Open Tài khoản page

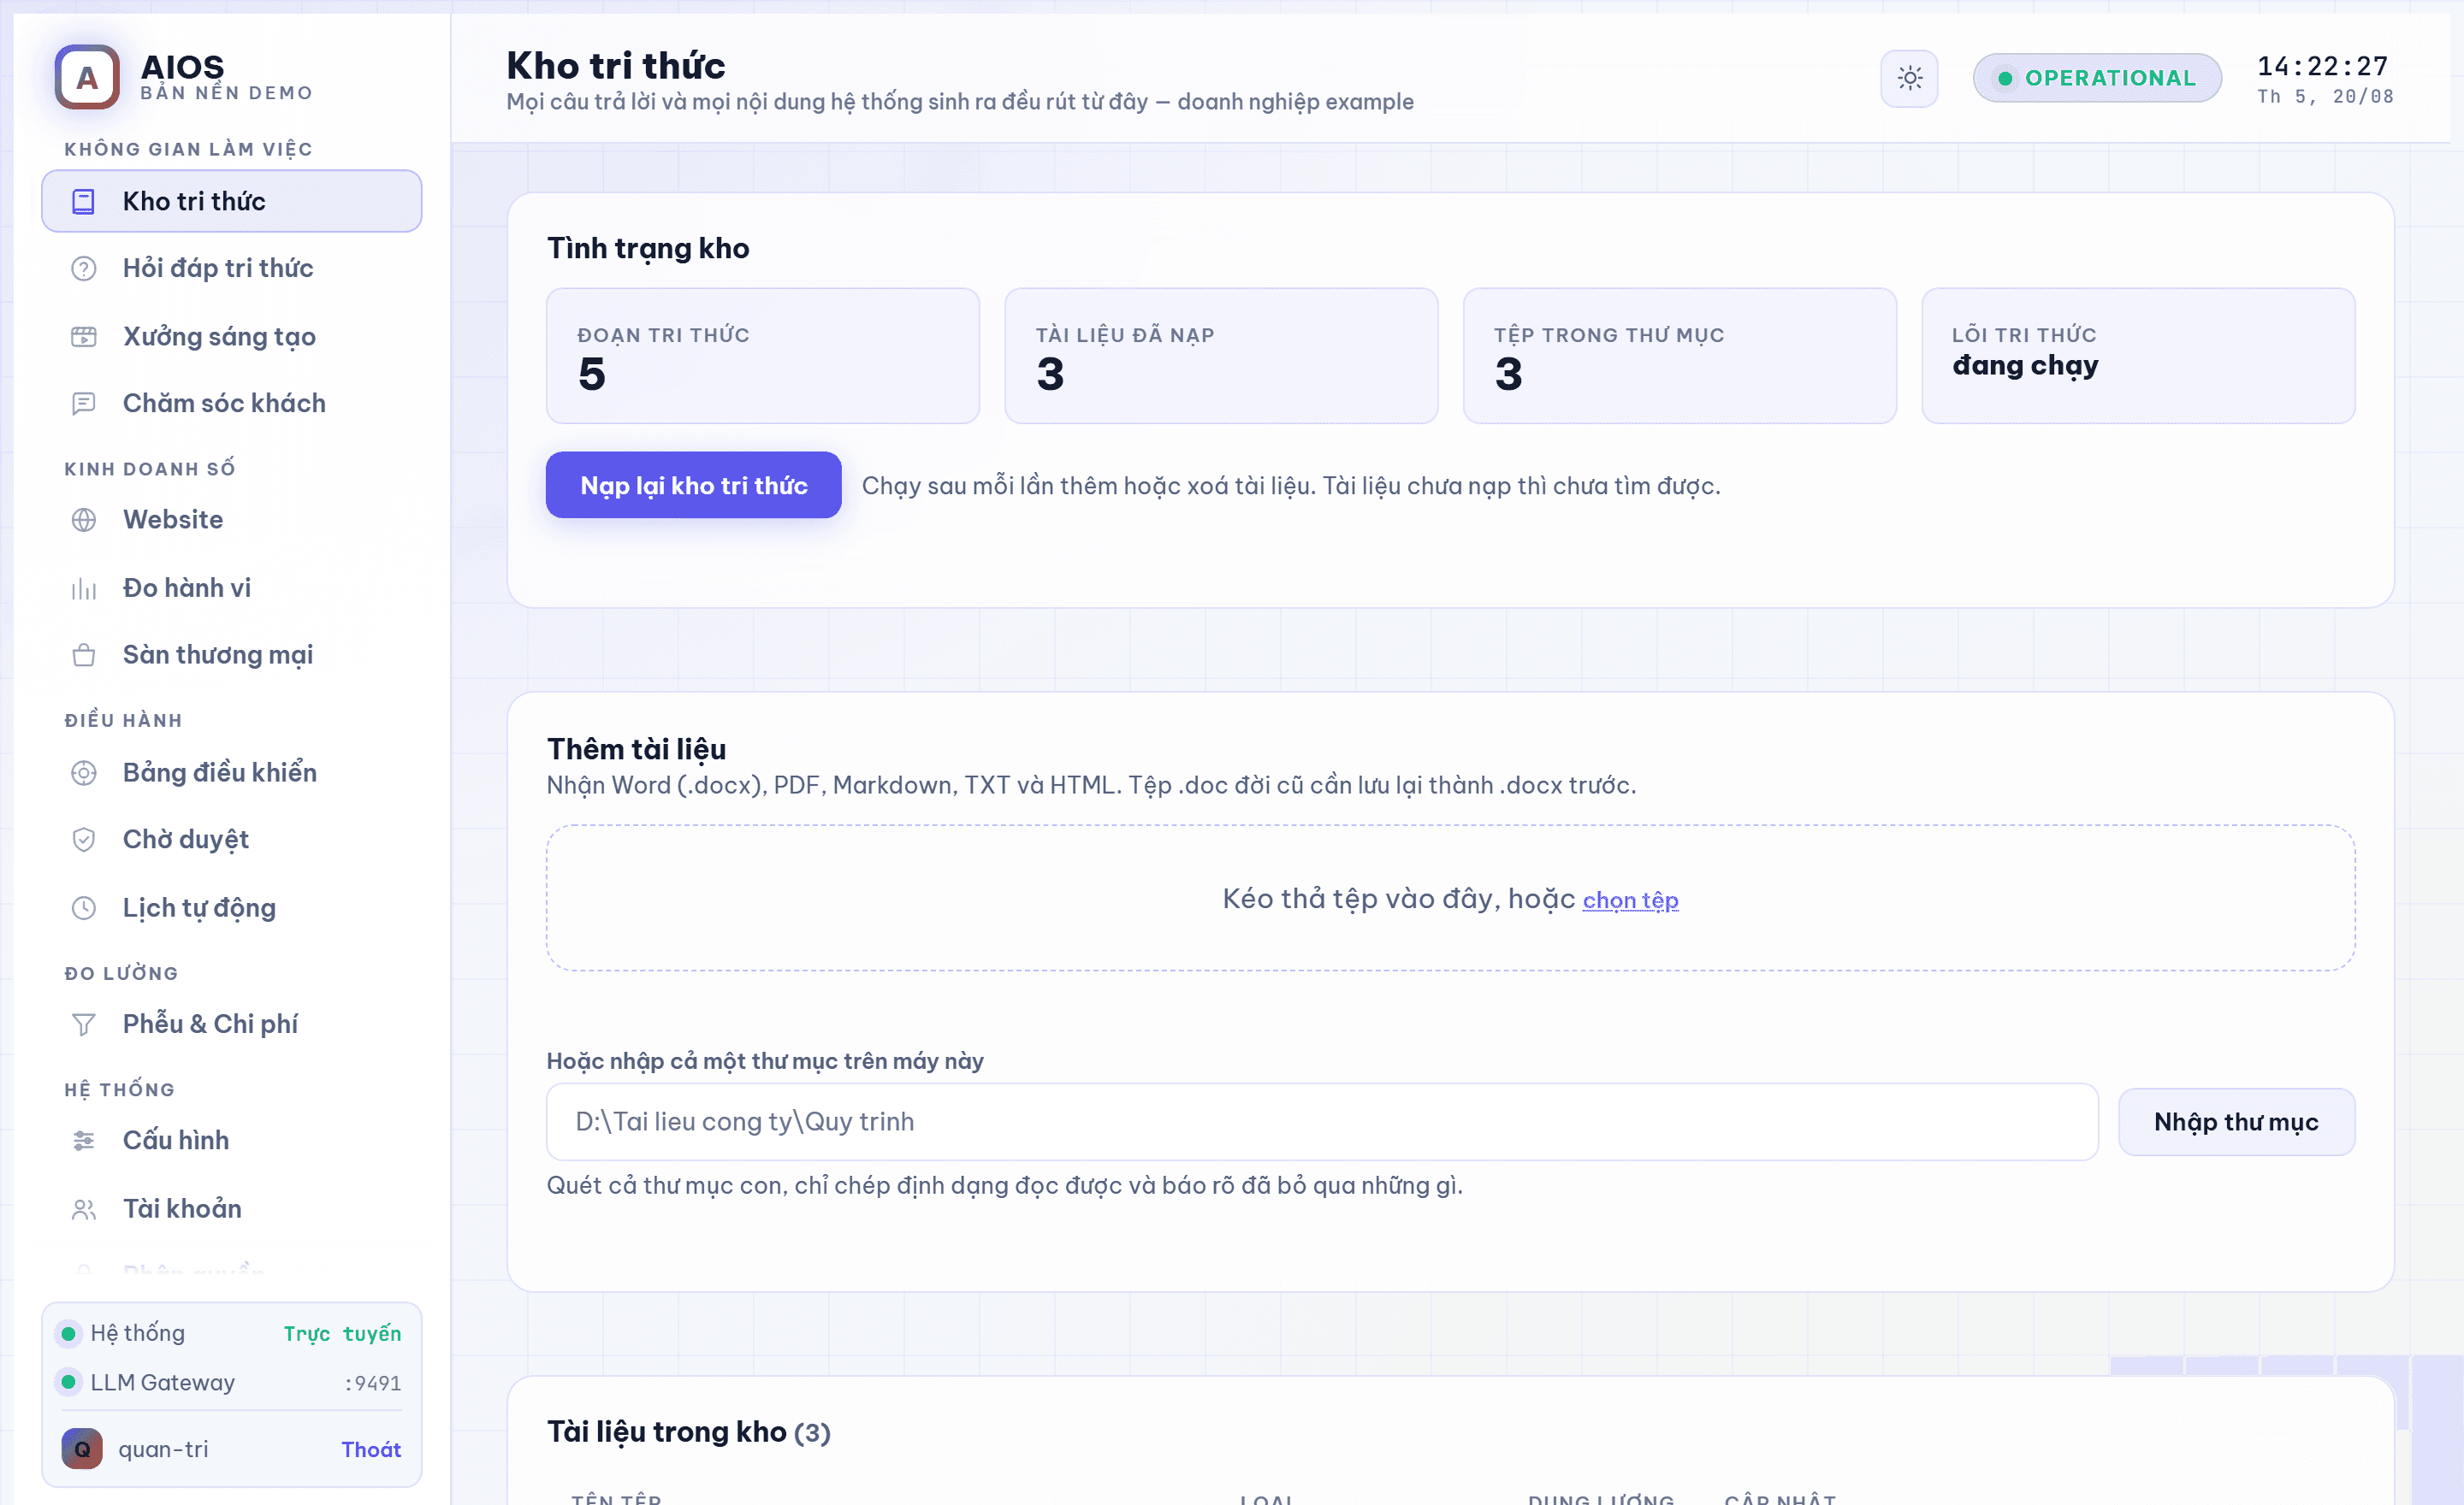[232, 1209]
